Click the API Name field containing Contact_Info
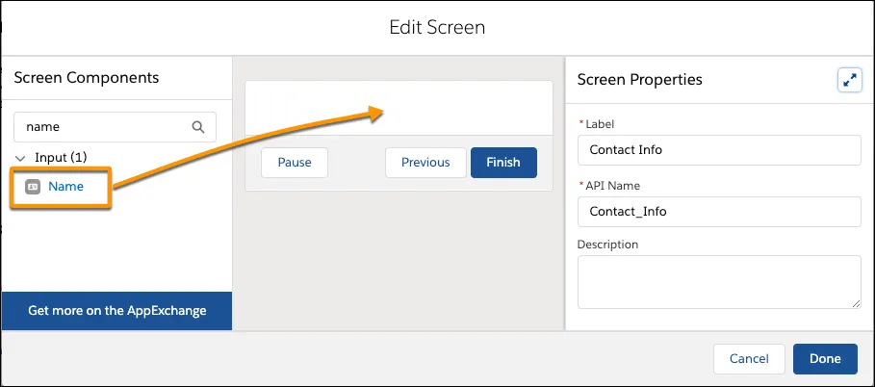The height and width of the screenshot is (387, 875). tap(718, 211)
